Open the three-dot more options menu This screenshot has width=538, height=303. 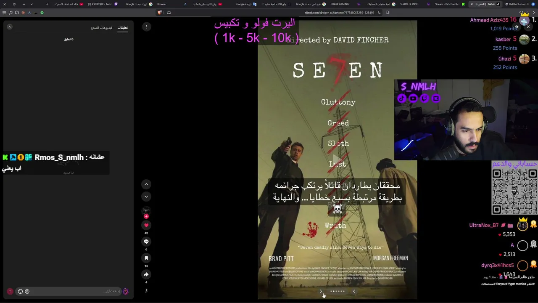click(147, 27)
